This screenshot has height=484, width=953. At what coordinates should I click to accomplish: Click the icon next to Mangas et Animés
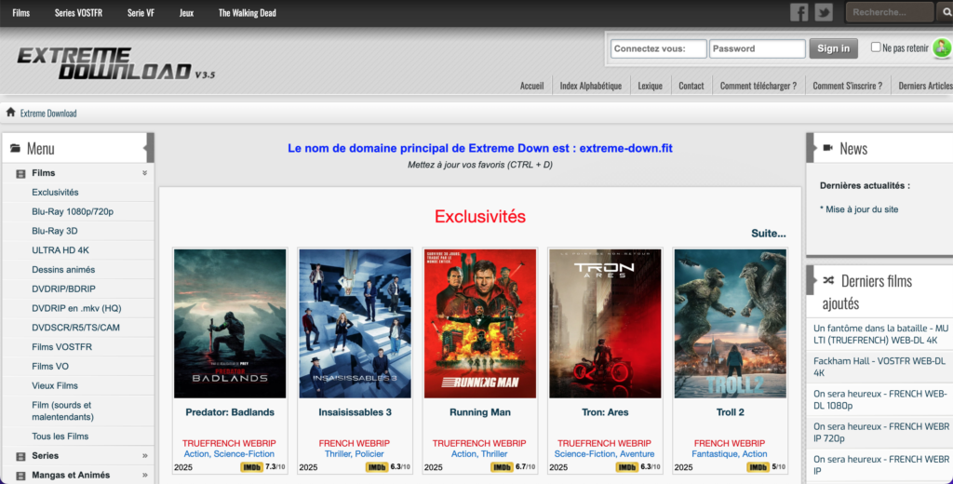pyautogui.click(x=20, y=476)
